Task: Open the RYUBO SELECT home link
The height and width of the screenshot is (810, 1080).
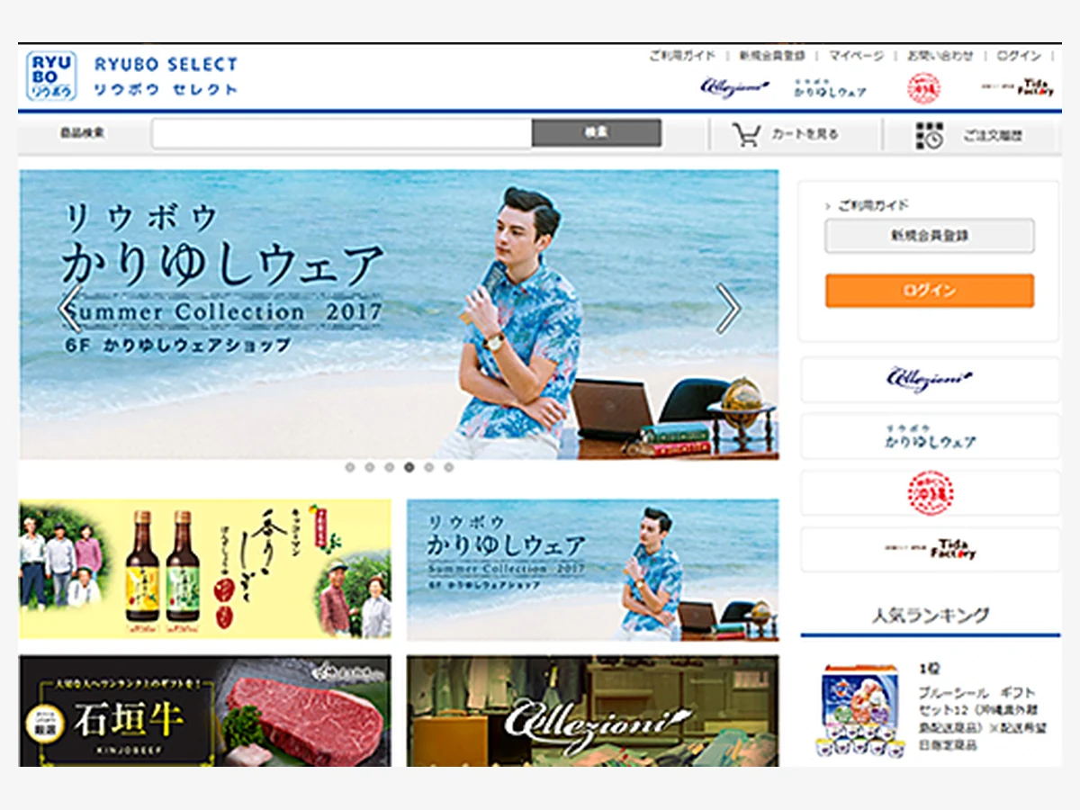Action: pos(166,76)
